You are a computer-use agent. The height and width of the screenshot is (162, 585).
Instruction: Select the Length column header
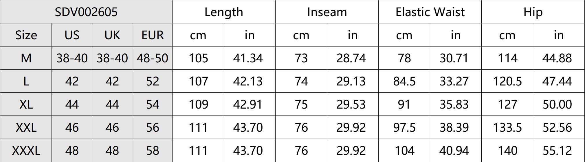[x=224, y=12]
